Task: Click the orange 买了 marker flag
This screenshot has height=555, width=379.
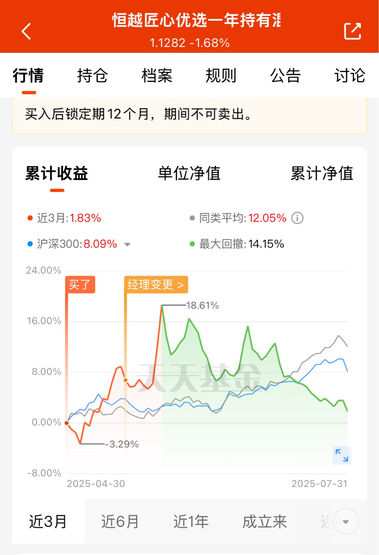Action: tap(80, 284)
